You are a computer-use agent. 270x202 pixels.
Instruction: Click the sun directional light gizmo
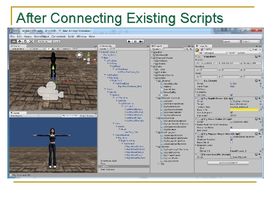tap(79, 55)
